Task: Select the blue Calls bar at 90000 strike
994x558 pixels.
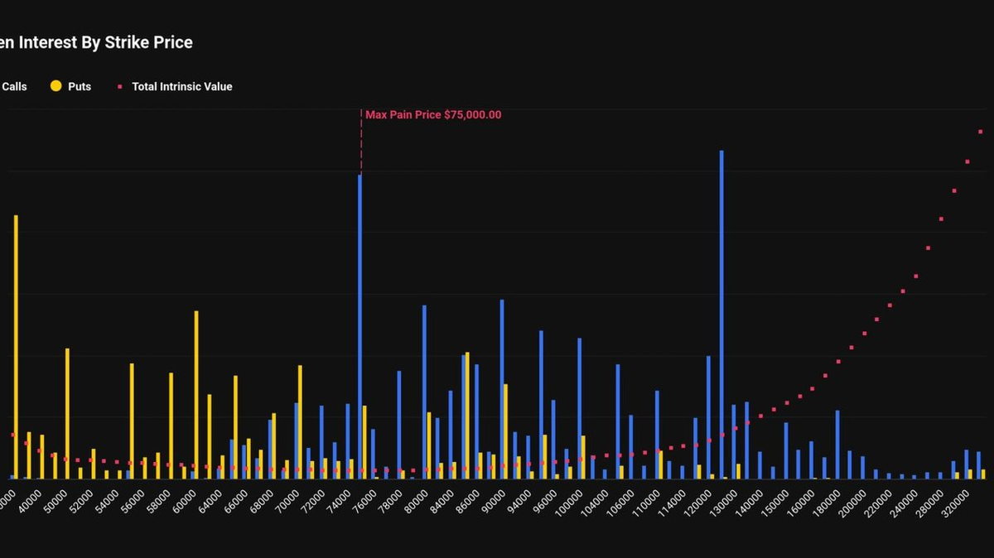Action: pyautogui.click(x=502, y=388)
